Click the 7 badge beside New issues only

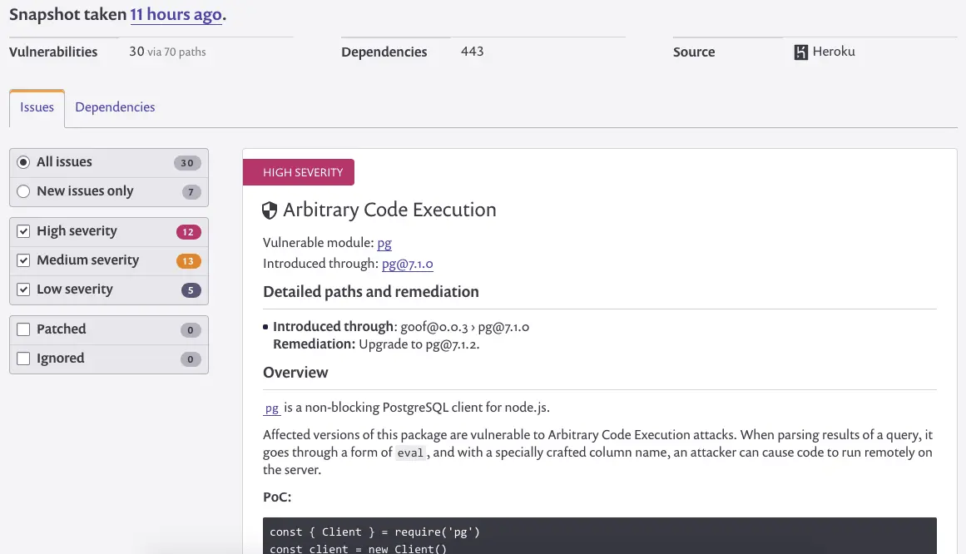[x=191, y=192]
